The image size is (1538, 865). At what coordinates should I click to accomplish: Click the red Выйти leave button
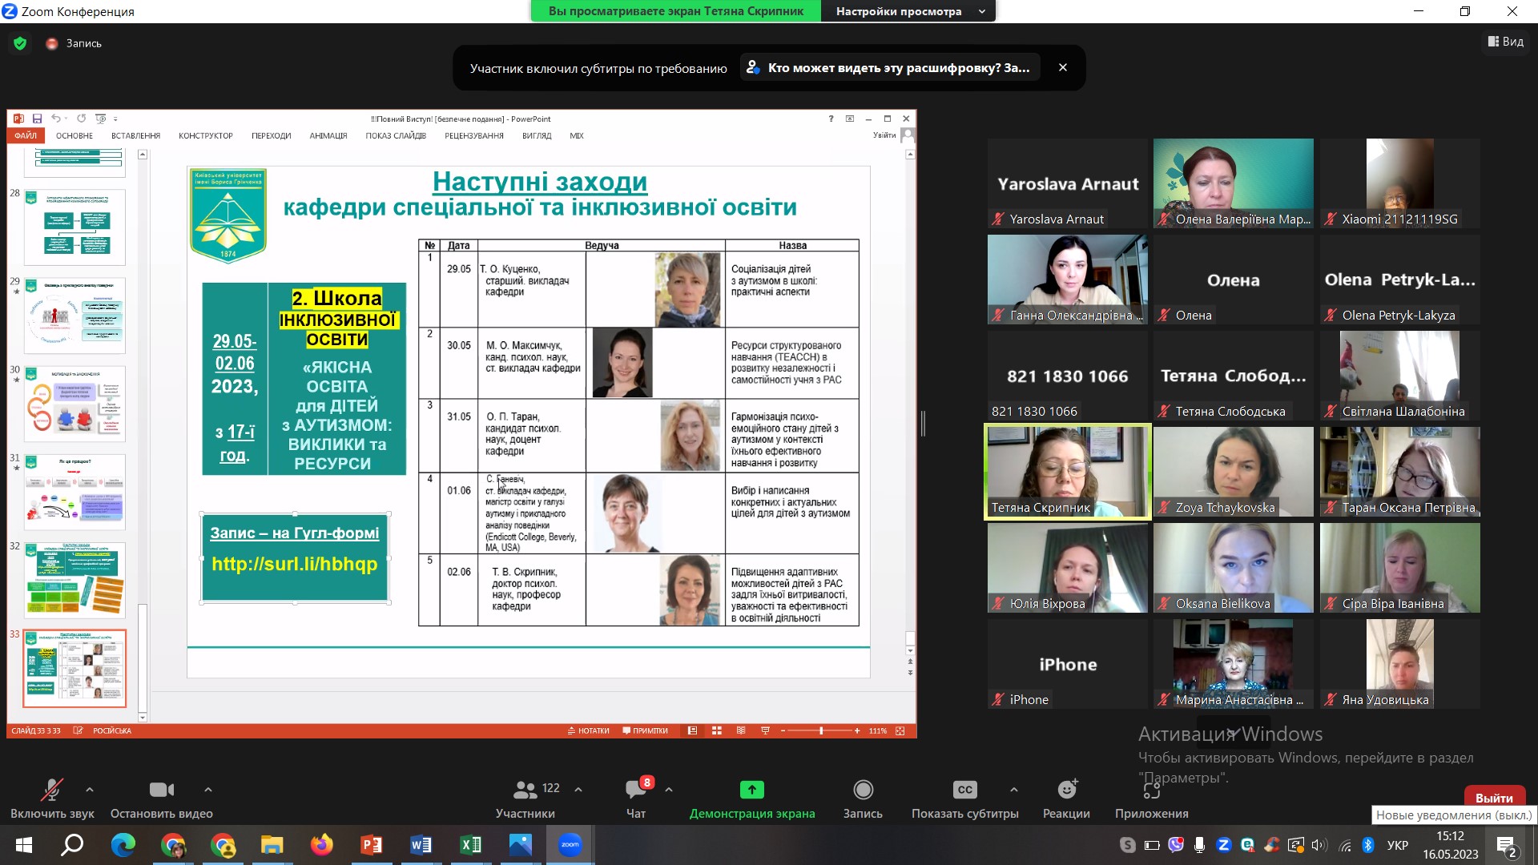pos(1494,798)
